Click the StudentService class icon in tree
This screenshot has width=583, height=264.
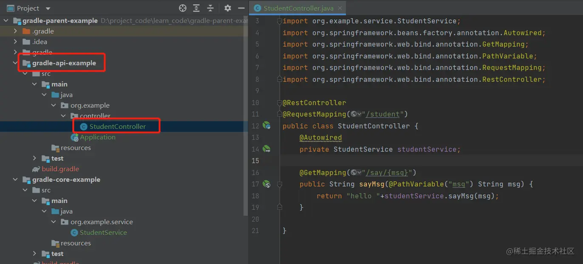(74, 232)
